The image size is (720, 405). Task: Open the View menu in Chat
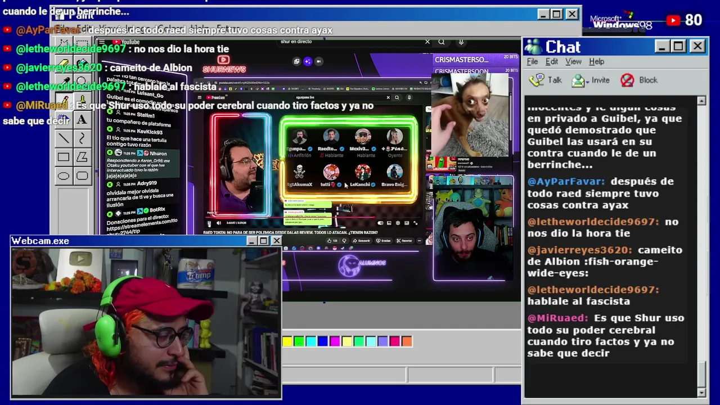click(573, 61)
